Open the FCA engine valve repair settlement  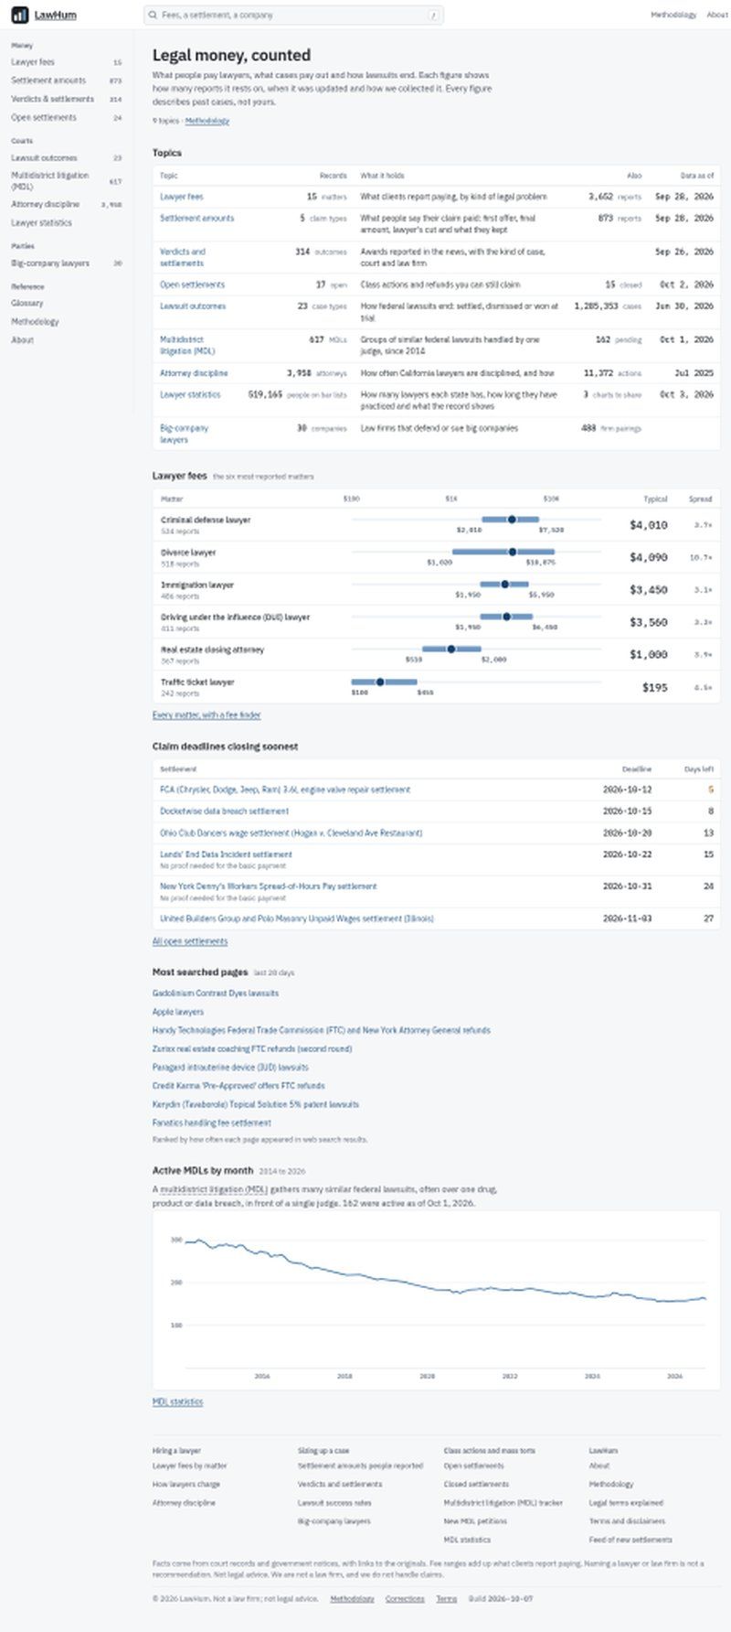click(285, 789)
